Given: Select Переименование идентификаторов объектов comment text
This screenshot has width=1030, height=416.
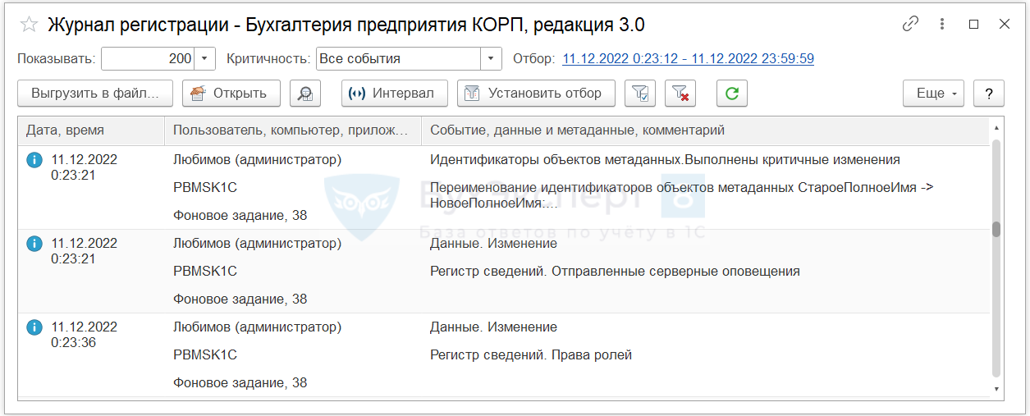Looking at the screenshot, I should (681, 195).
